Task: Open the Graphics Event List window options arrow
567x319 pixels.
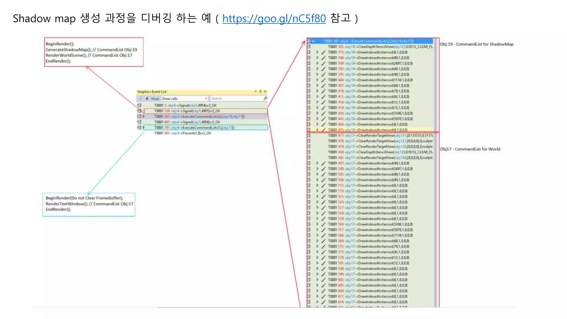Action: pyautogui.click(x=255, y=91)
